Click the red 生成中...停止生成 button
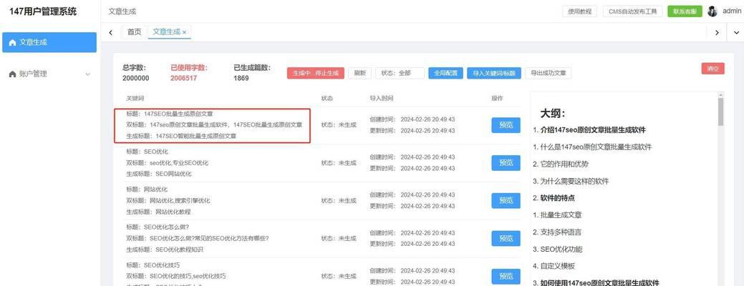Viewport: 744px width, 286px height. point(315,73)
